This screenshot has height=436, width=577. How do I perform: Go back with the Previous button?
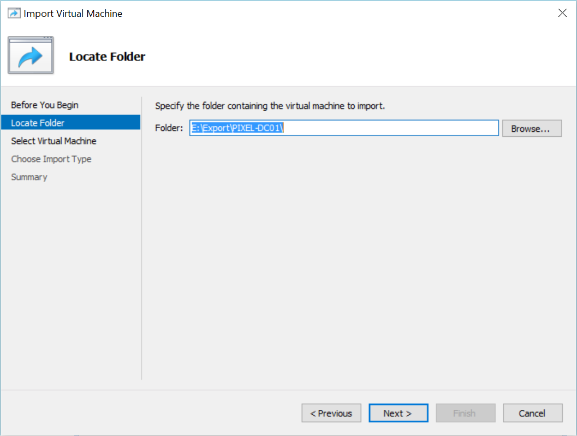click(331, 413)
